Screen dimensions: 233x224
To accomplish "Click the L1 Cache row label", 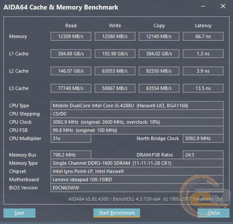I will 19,54.
